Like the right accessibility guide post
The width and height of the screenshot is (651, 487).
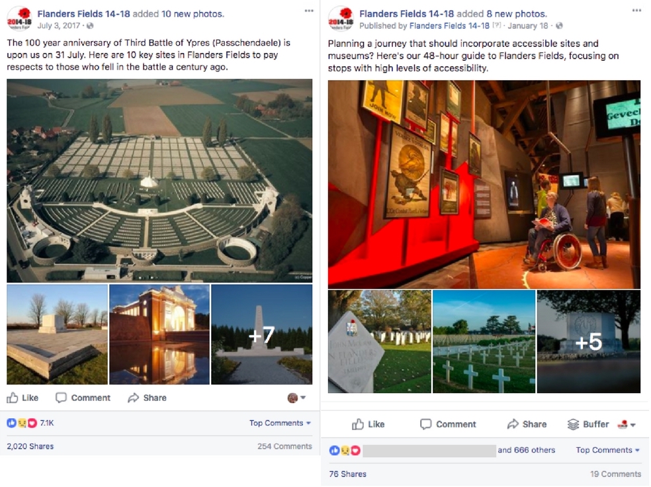point(368,424)
